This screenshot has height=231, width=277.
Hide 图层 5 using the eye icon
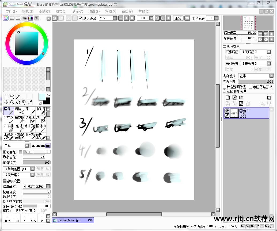pyautogui.click(x=227, y=111)
